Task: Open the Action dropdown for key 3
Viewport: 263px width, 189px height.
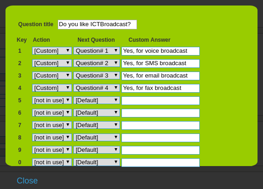Action: [x=52, y=76]
